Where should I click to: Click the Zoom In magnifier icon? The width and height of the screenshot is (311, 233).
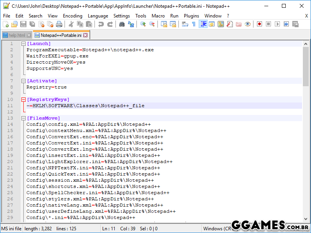coord(143,24)
